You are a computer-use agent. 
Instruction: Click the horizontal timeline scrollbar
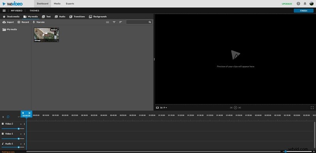[153, 151]
